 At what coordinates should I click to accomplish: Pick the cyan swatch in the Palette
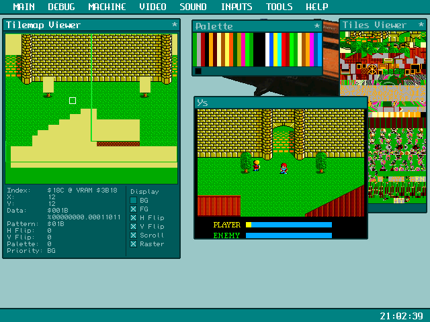[279, 50]
